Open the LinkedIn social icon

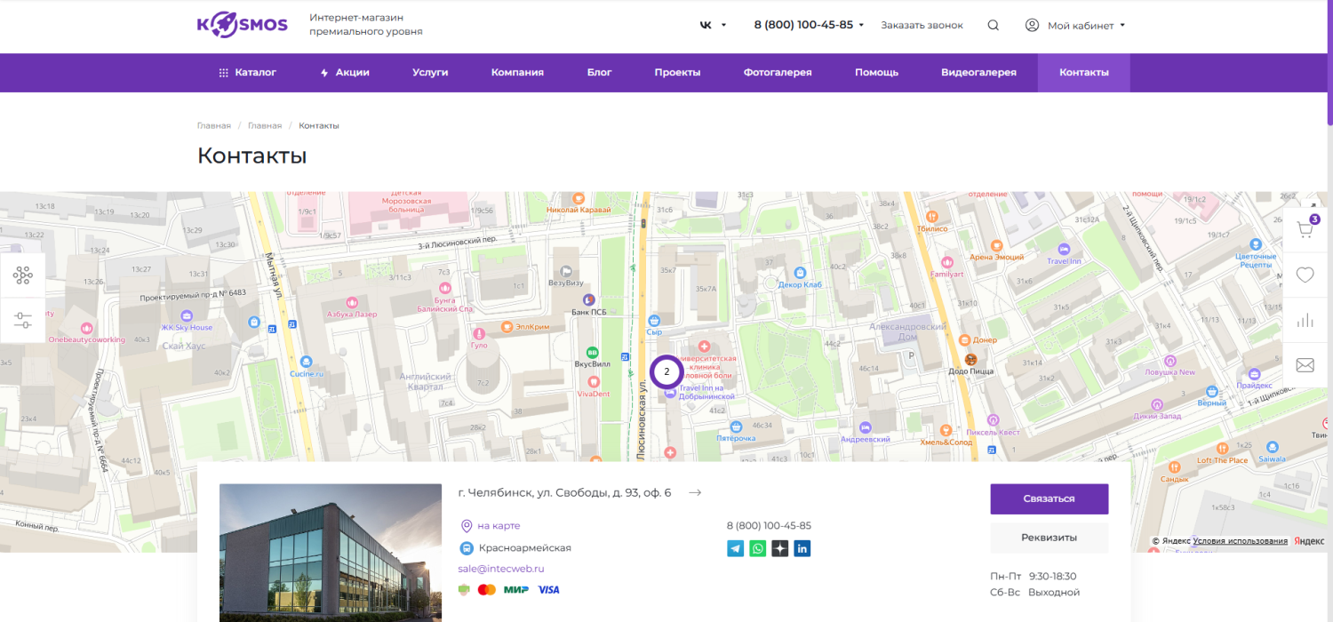(802, 548)
